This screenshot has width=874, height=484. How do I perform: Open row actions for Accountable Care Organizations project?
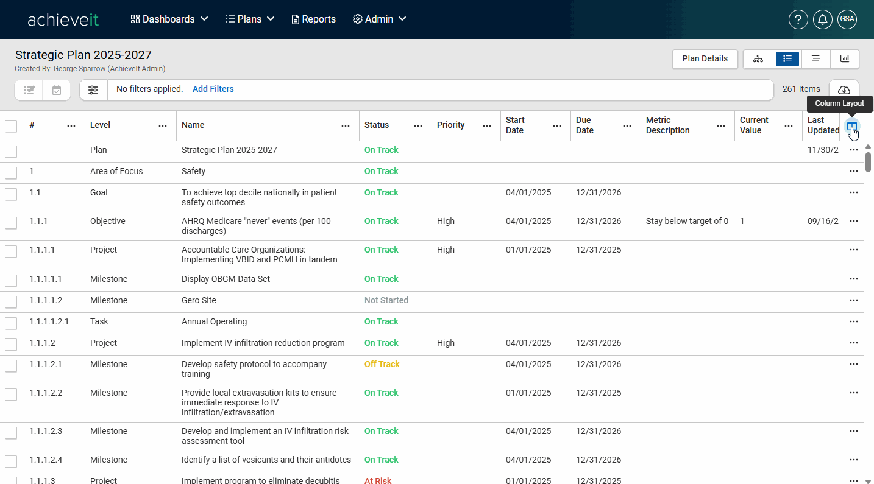click(854, 250)
